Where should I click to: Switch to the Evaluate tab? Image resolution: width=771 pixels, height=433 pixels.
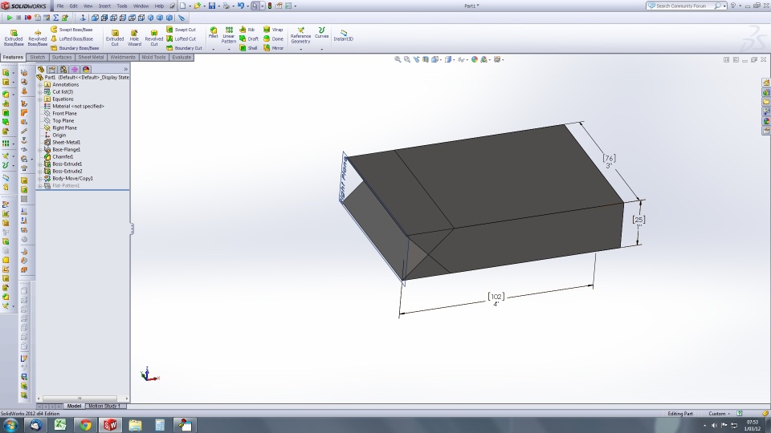tap(182, 58)
